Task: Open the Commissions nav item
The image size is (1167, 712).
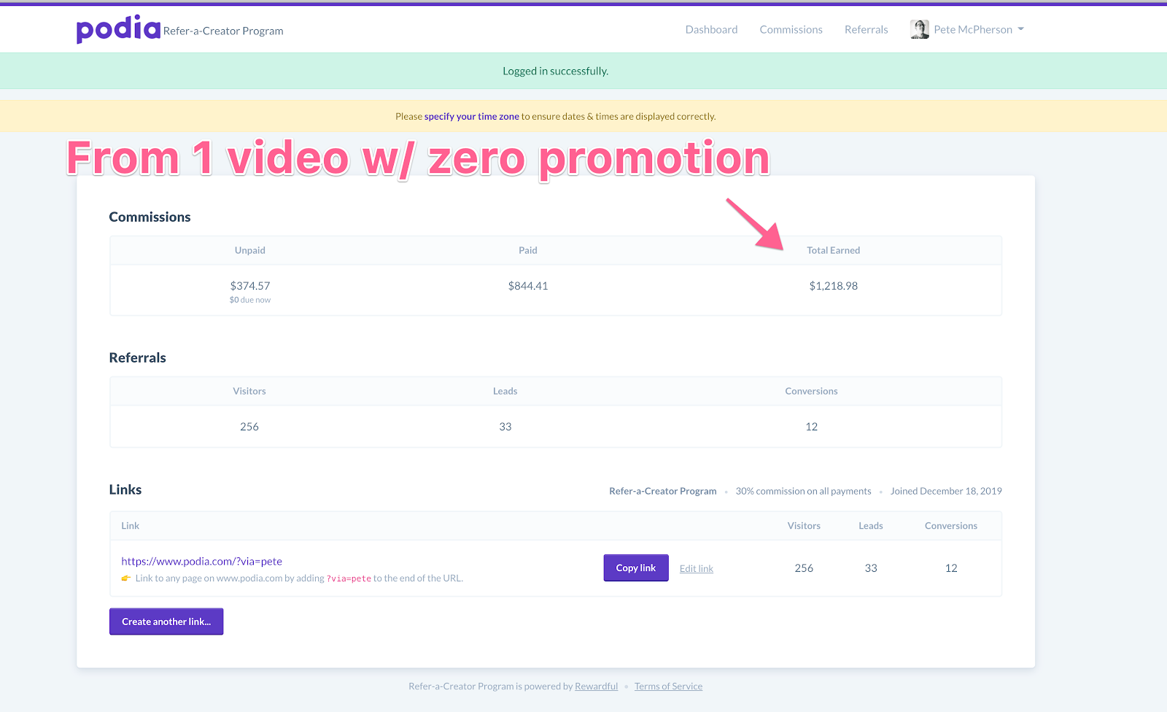Action: (x=791, y=29)
